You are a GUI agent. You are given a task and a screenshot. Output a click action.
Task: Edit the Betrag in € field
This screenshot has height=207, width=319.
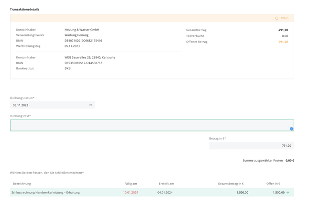(252, 146)
